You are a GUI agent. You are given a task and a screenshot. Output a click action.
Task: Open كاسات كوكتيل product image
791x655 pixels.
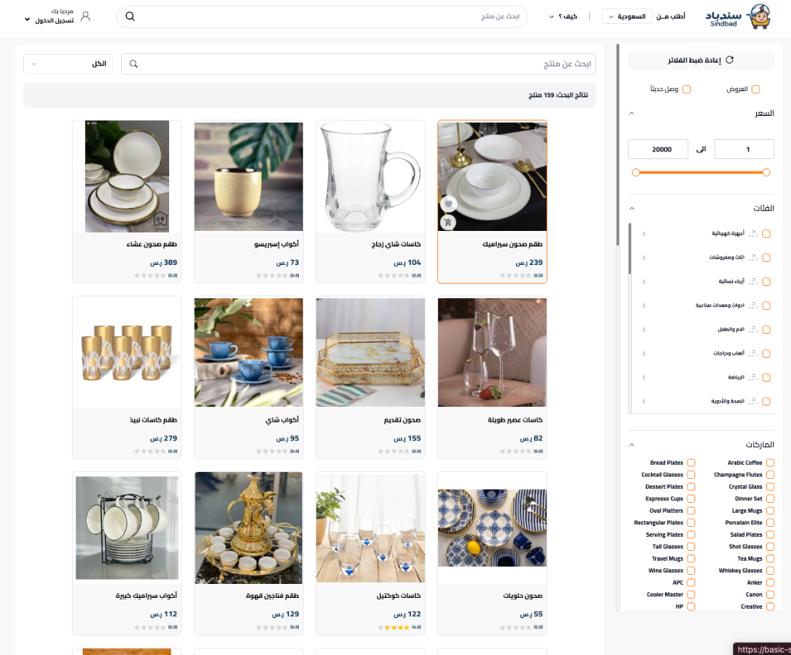pos(370,528)
